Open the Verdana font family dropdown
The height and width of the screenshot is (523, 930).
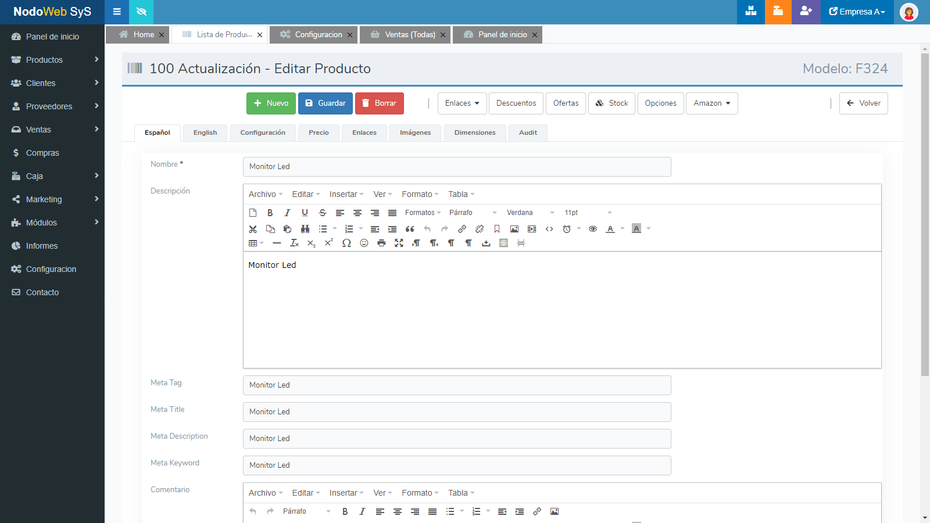pyautogui.click(x=530, y=213)
